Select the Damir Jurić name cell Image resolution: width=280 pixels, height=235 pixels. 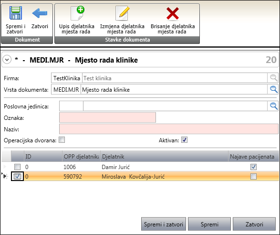click(x=164, y=167)
